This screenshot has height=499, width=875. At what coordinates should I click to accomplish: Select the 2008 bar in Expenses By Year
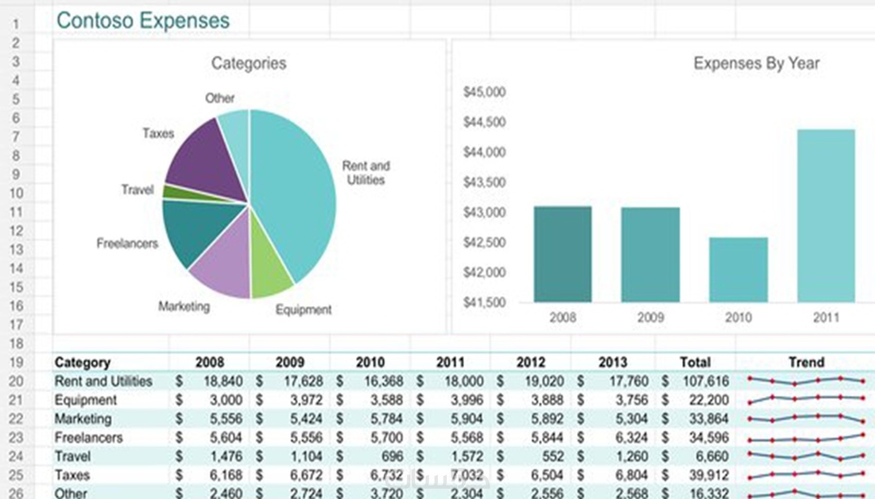(x=563, y=254)
